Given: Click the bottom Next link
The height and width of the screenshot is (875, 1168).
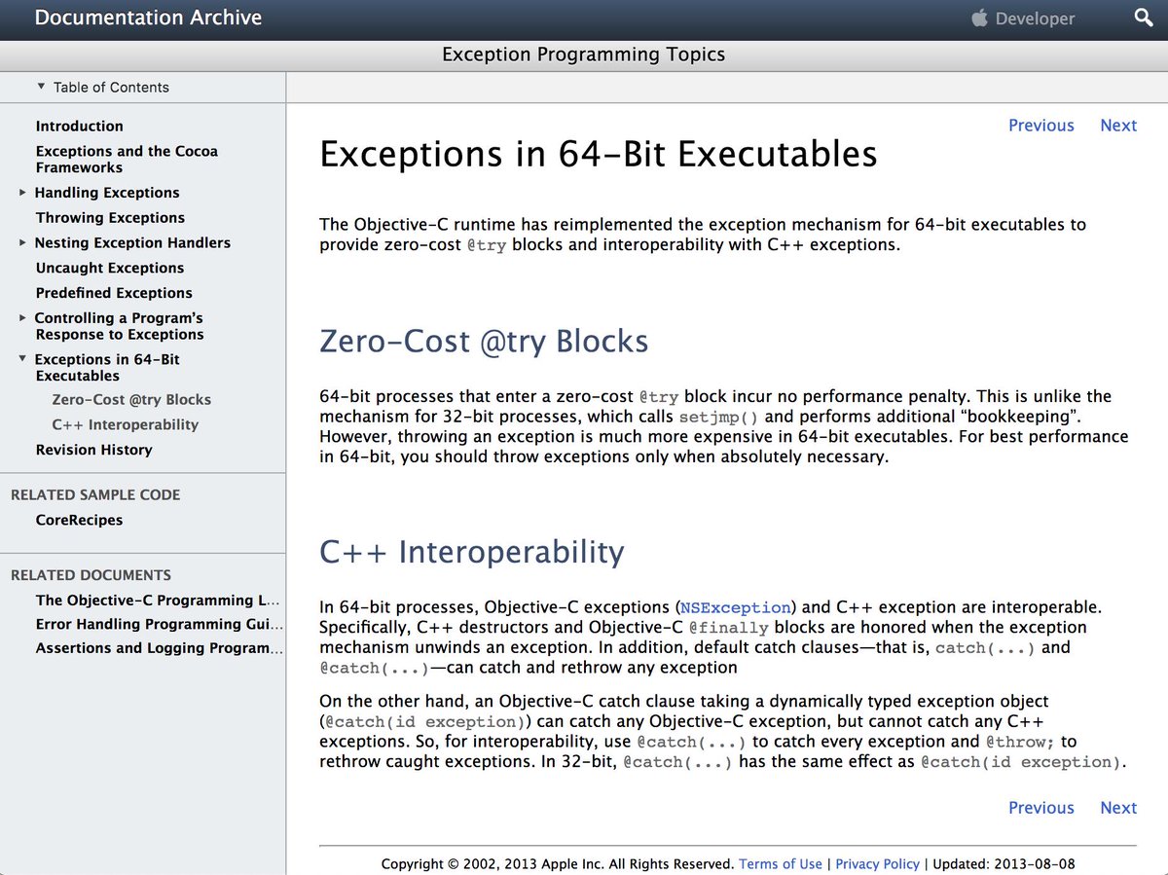Looking at the screenshot, I should pyautogui.click(x=1118, y=808).
